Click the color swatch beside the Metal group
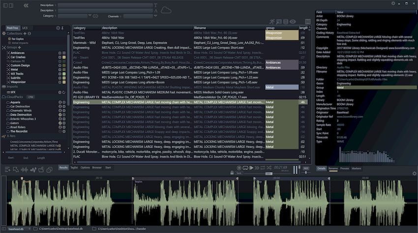The width and height of the screenshot is (418, 233). click(64, 69)
